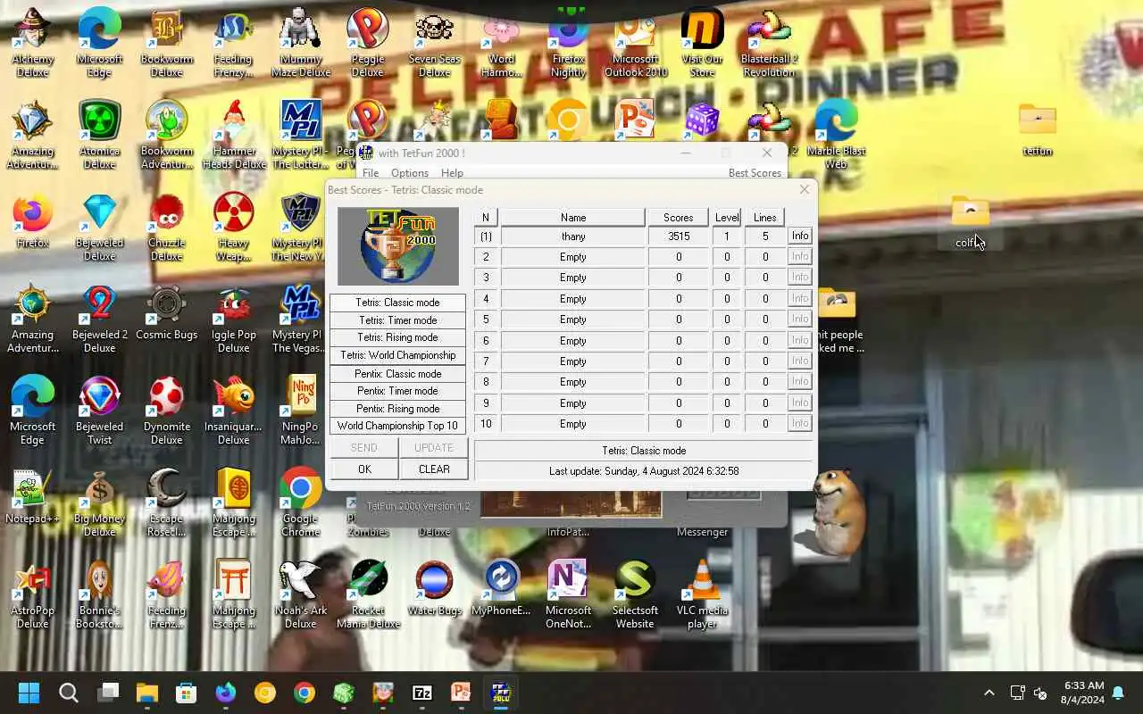Click the Best Scores menu item in TetFun
This screenshot has width=1143, height=714.
tap(755, 173)
